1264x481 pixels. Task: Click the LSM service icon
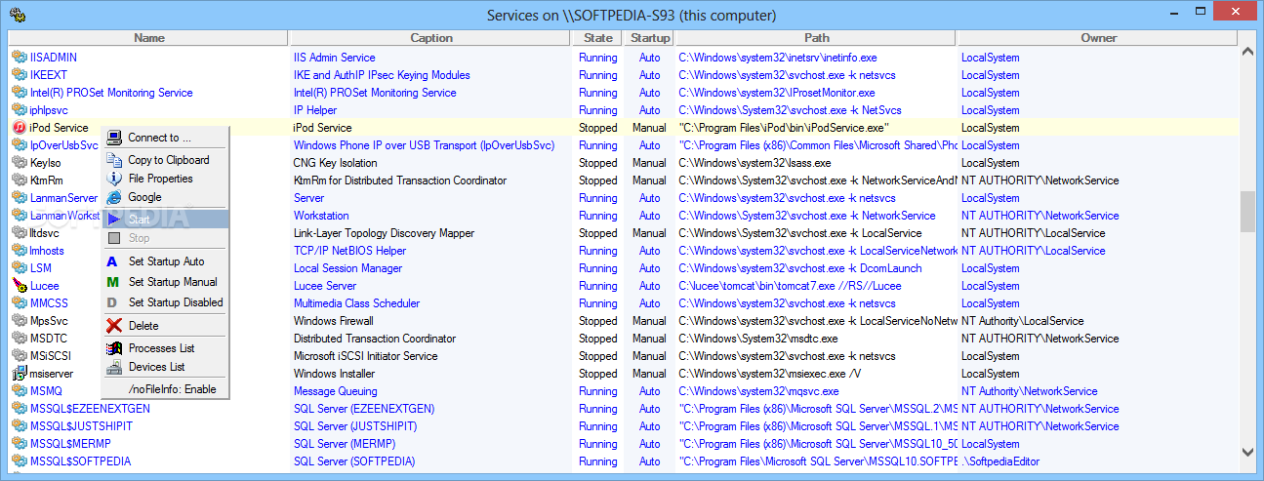pyautogui.click(x=19, y=268)
